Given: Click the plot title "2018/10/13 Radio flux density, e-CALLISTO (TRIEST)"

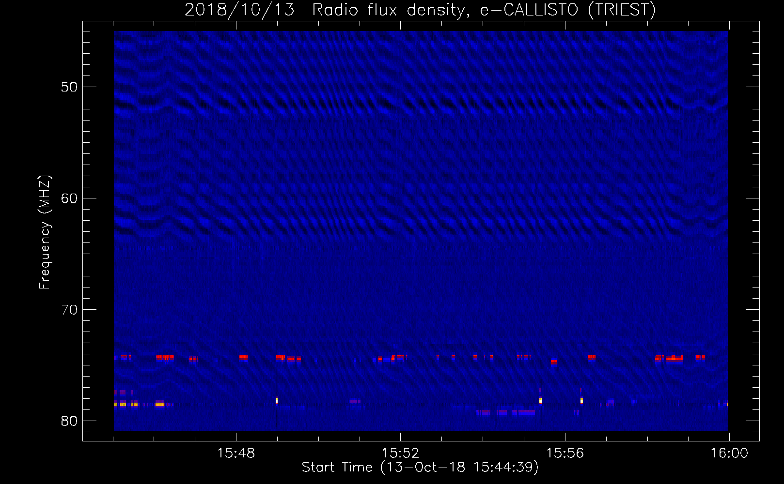Looking at the screenshot, I should (x=420, y=10).
